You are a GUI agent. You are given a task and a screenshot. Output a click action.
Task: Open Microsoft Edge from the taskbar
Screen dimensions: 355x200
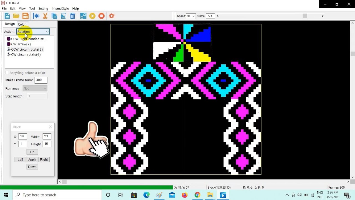[x=146, y=195]
